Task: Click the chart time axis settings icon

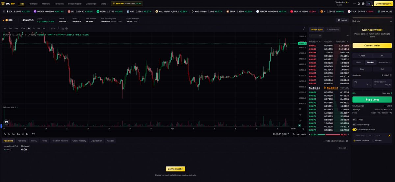Action: tap(303, 129)
